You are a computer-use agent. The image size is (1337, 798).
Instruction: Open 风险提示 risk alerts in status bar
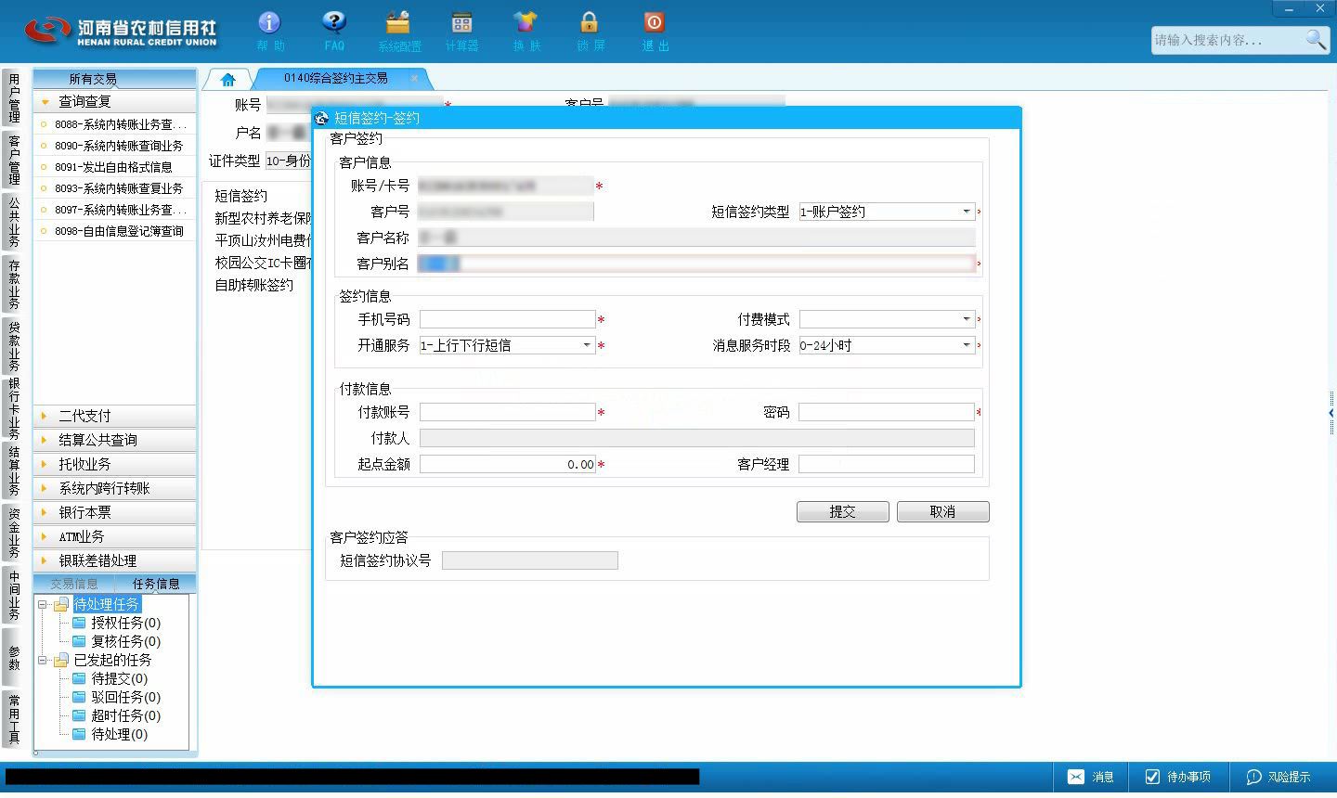[1279, 777]
